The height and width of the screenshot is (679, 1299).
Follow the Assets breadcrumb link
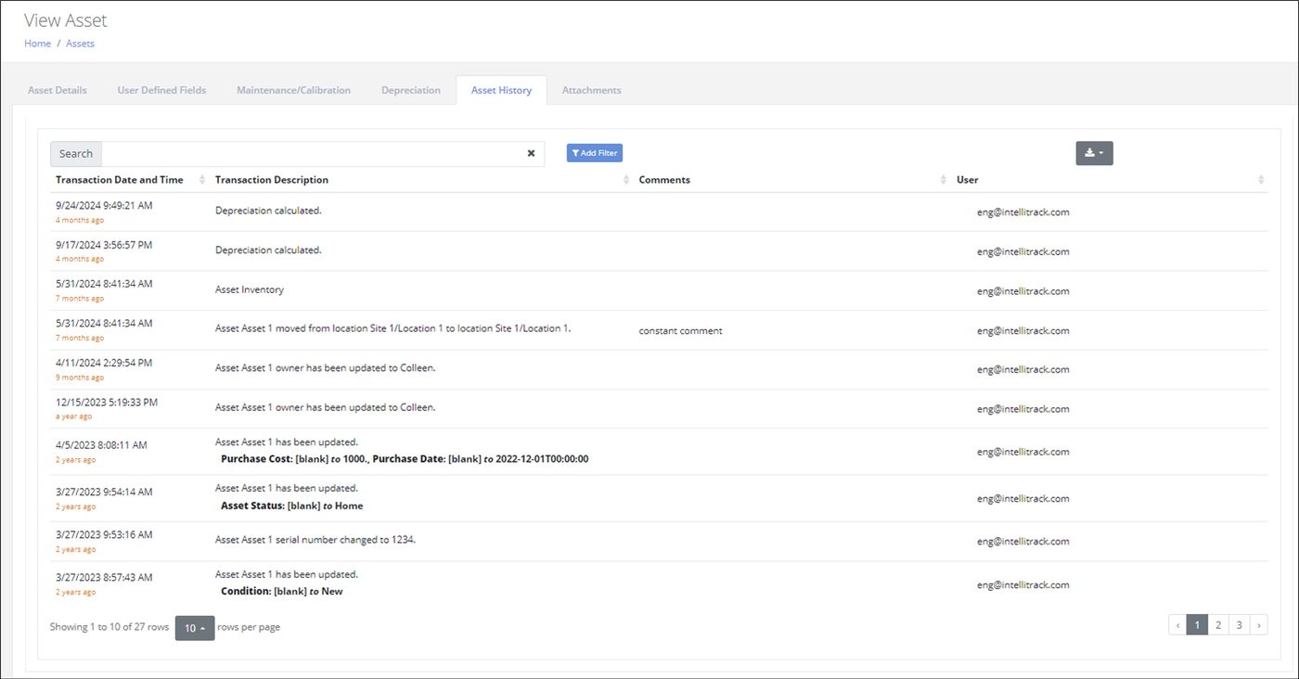[x=80, y=44]
